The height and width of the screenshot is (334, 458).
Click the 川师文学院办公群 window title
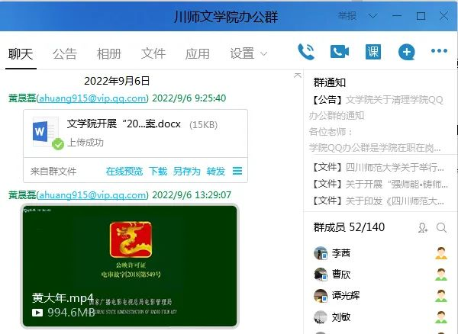226,16
